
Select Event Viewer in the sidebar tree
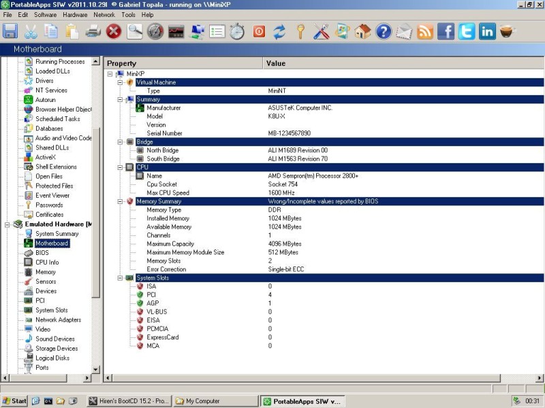52,195
